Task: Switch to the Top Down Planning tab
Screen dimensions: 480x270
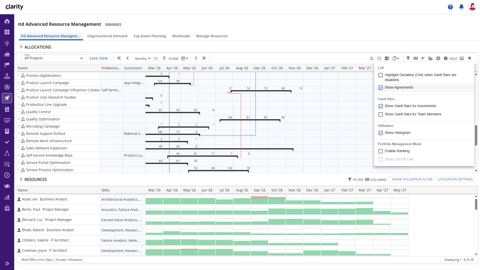Action: pos(149,36)
